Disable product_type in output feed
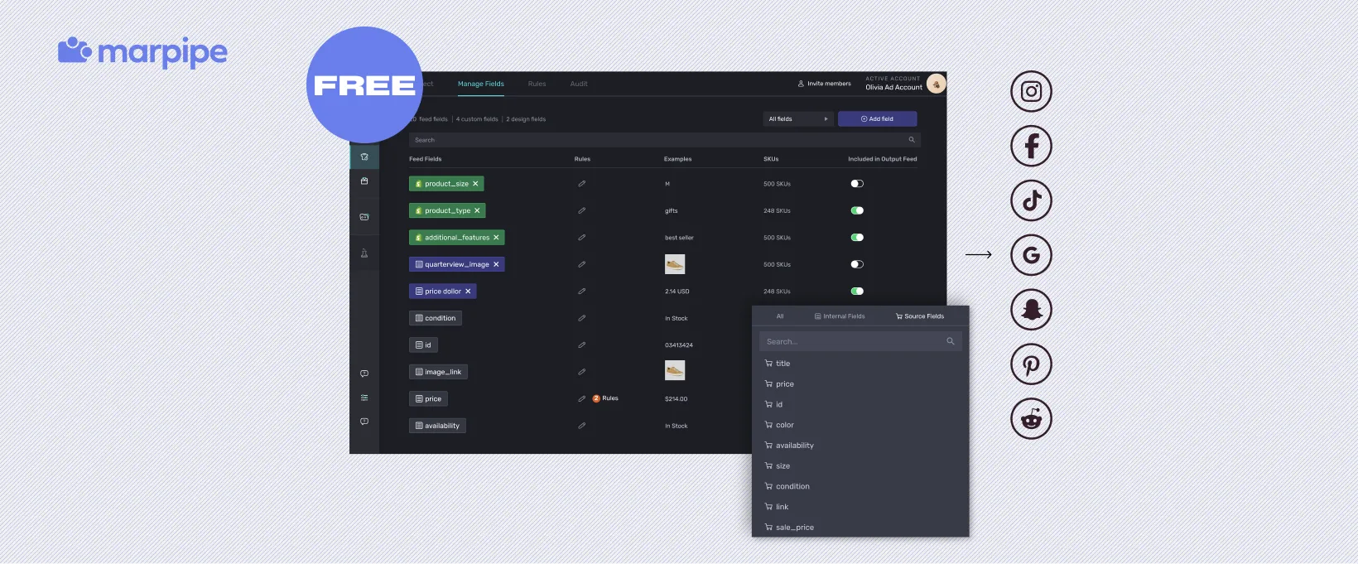Screen dimensions: 1358x564 [x=857, y=210]
